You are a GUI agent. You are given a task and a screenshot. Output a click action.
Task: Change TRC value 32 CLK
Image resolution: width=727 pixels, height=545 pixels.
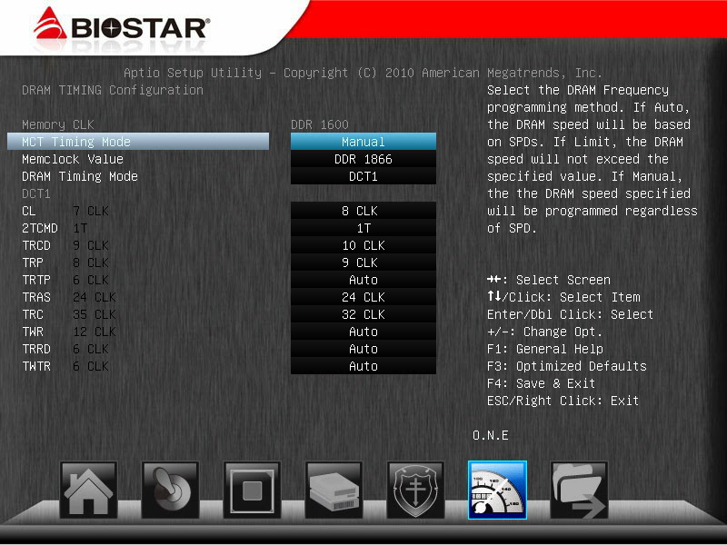(363, 314)
